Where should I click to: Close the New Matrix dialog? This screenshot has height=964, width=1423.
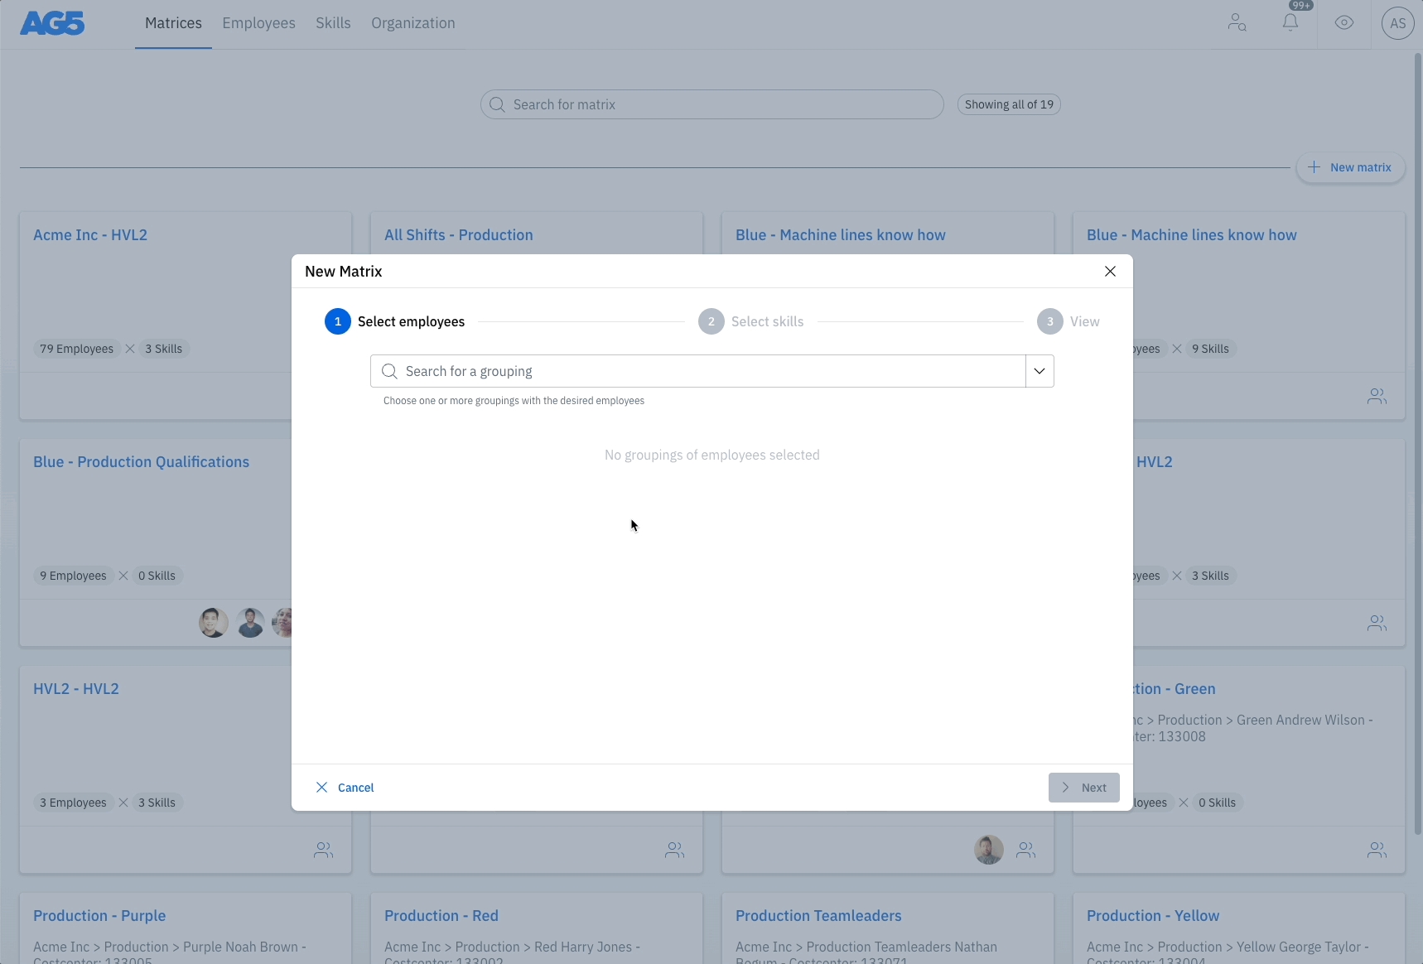coord(1110,272)
